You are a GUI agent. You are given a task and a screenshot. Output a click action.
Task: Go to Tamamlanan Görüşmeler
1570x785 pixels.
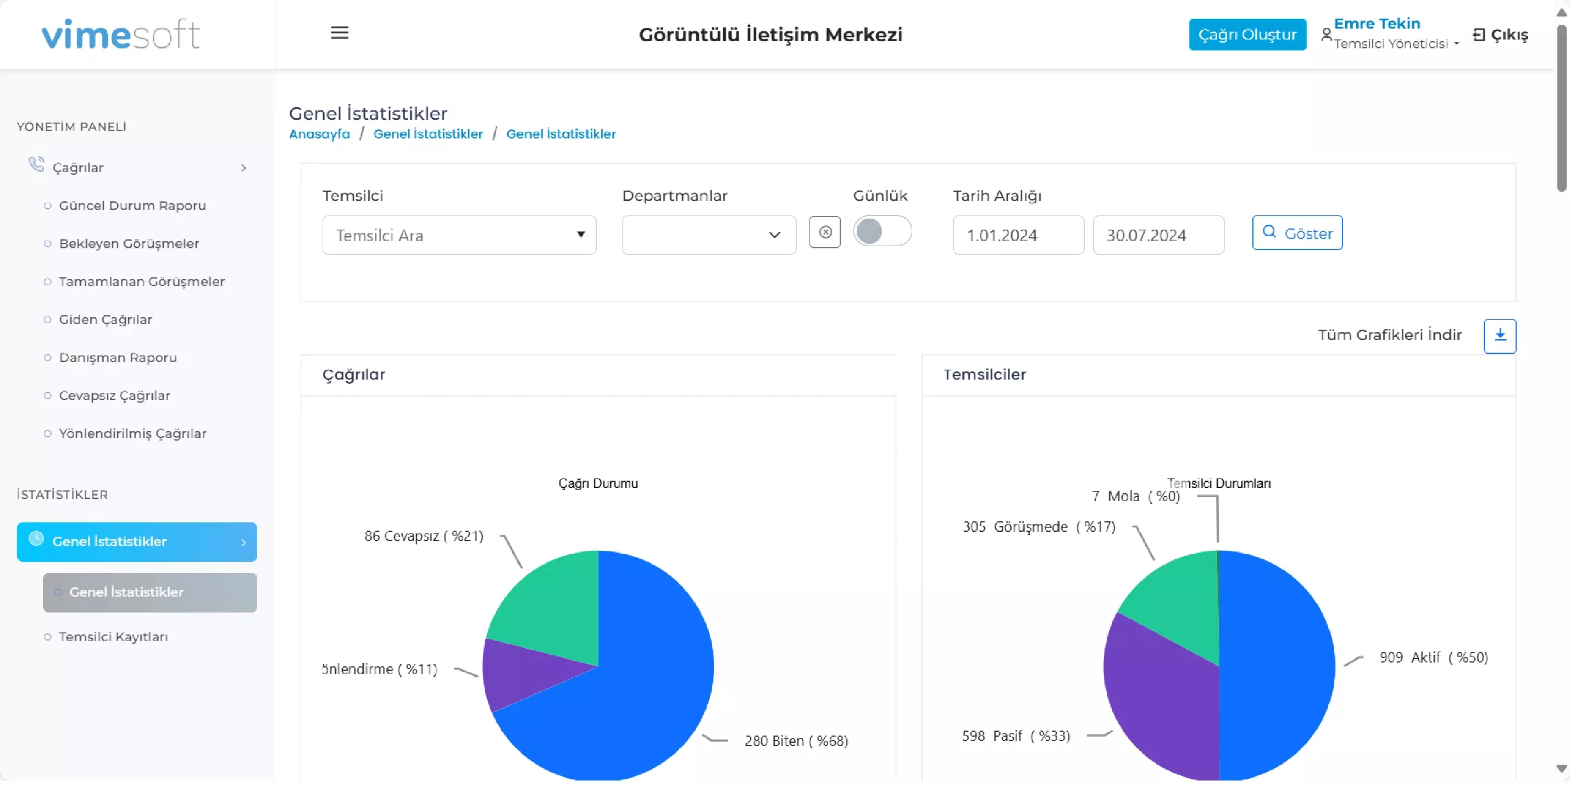tap(141, 282)
